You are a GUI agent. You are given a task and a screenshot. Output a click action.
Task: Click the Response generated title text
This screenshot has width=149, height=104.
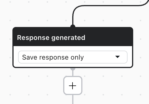pyautogui.click(x=51, y=38)
